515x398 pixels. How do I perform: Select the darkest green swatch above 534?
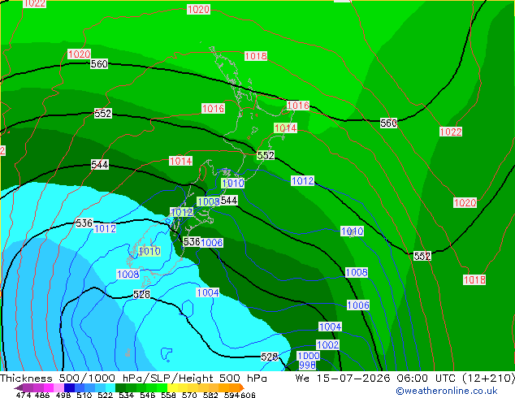(x=120, y=387)
